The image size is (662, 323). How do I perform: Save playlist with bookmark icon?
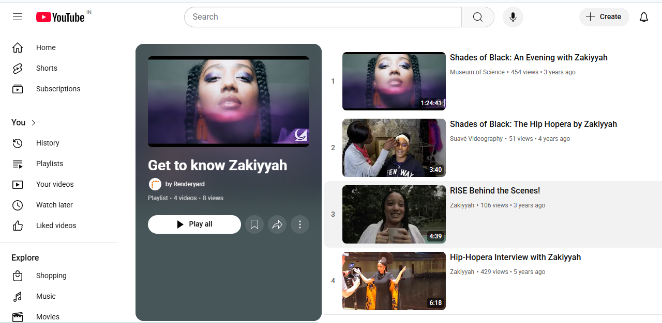[254, 224]
